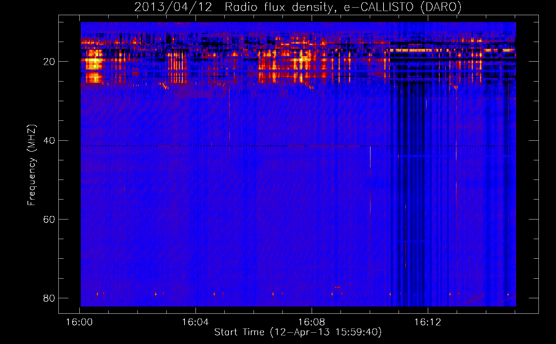Click the 16:00 time tick label

pos(79,322)
